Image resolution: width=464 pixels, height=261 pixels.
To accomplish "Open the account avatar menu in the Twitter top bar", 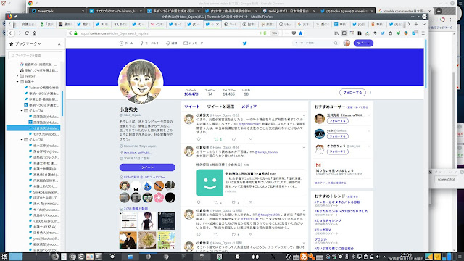I will coord(347,43).
